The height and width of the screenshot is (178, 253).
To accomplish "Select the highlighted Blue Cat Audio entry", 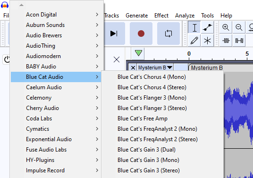I will pyautogui.click(x=56, y=77).
